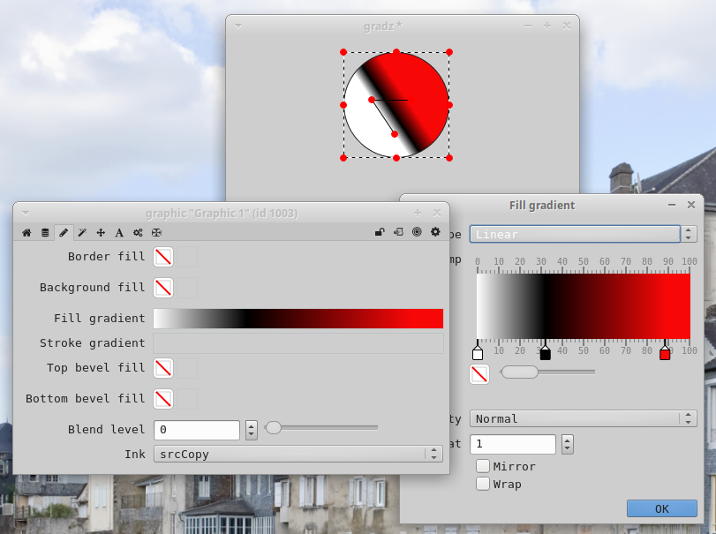Click the double gears advanced icon
This screenshot has height=534, width=716.
coord(138,233)
